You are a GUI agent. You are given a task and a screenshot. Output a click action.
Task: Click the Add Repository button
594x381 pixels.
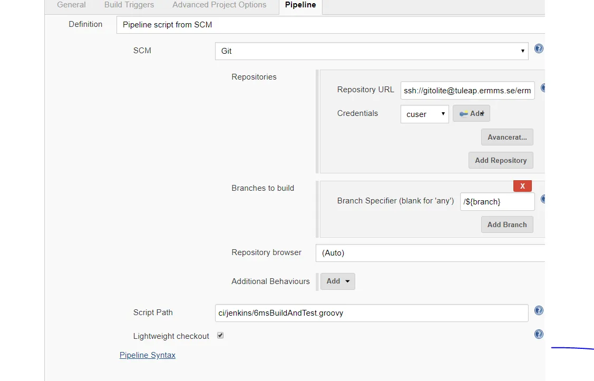pyautogui.click(x=501, y=160)
